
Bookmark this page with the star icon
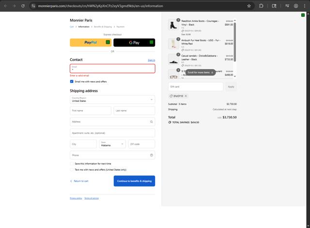click(249, 6)
